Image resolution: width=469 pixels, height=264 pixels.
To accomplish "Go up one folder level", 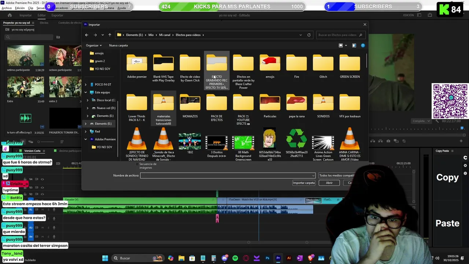I will click(110, 35).
